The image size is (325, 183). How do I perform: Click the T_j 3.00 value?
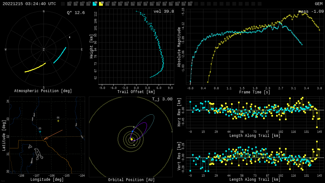click(162, 99)
